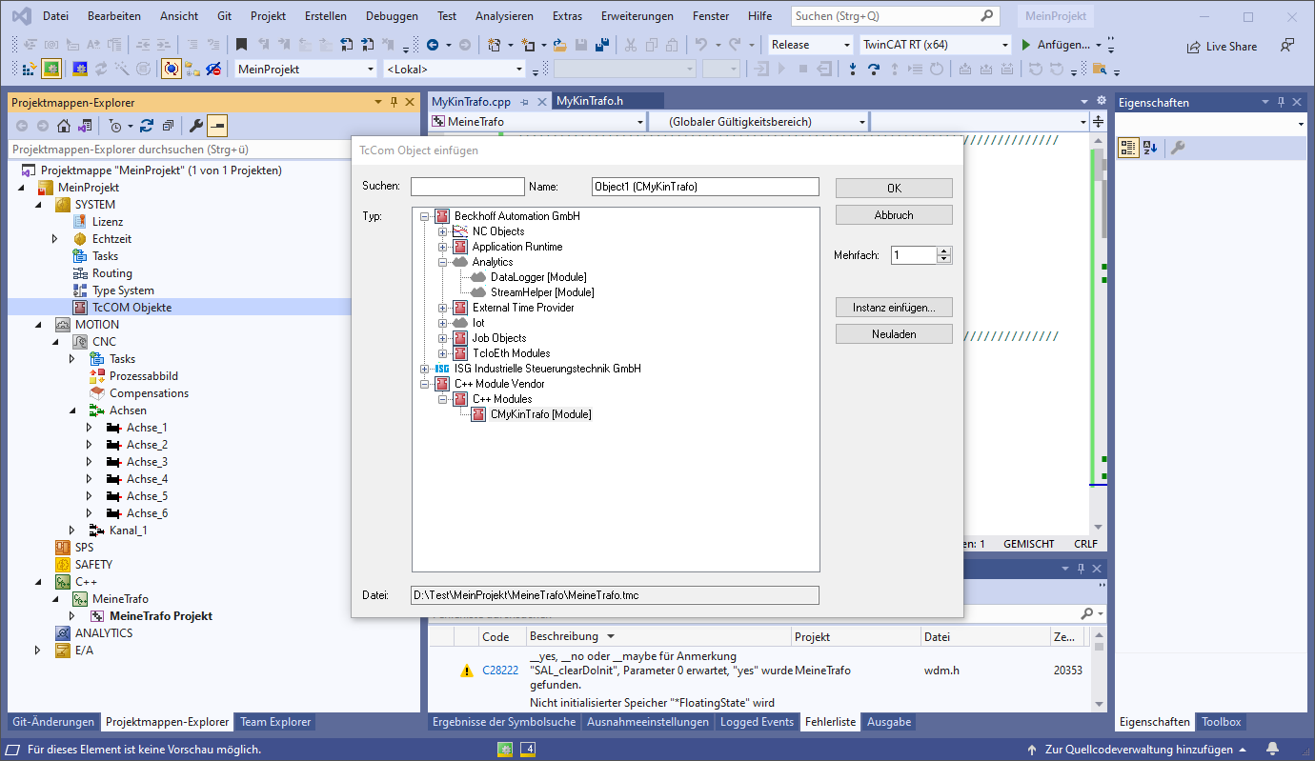Expand the Kanal_1 tree node

[72, 531]
